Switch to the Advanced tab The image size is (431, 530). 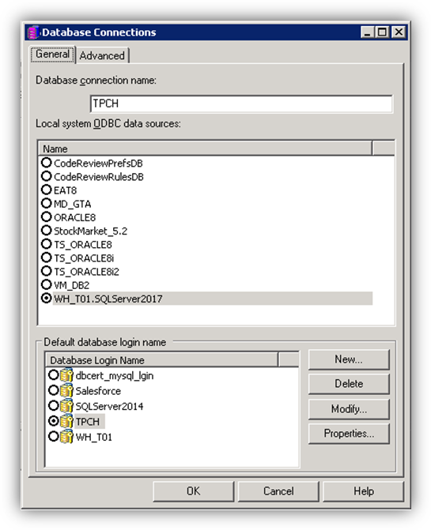102,56
